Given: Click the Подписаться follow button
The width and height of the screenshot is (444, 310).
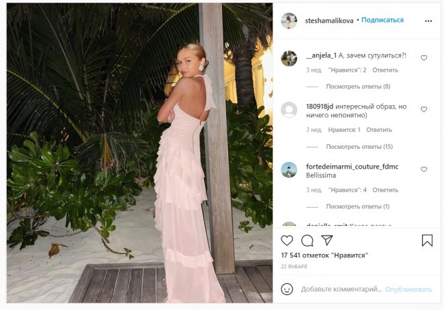Looking at the screenshot, I should (x=383, y=20).
